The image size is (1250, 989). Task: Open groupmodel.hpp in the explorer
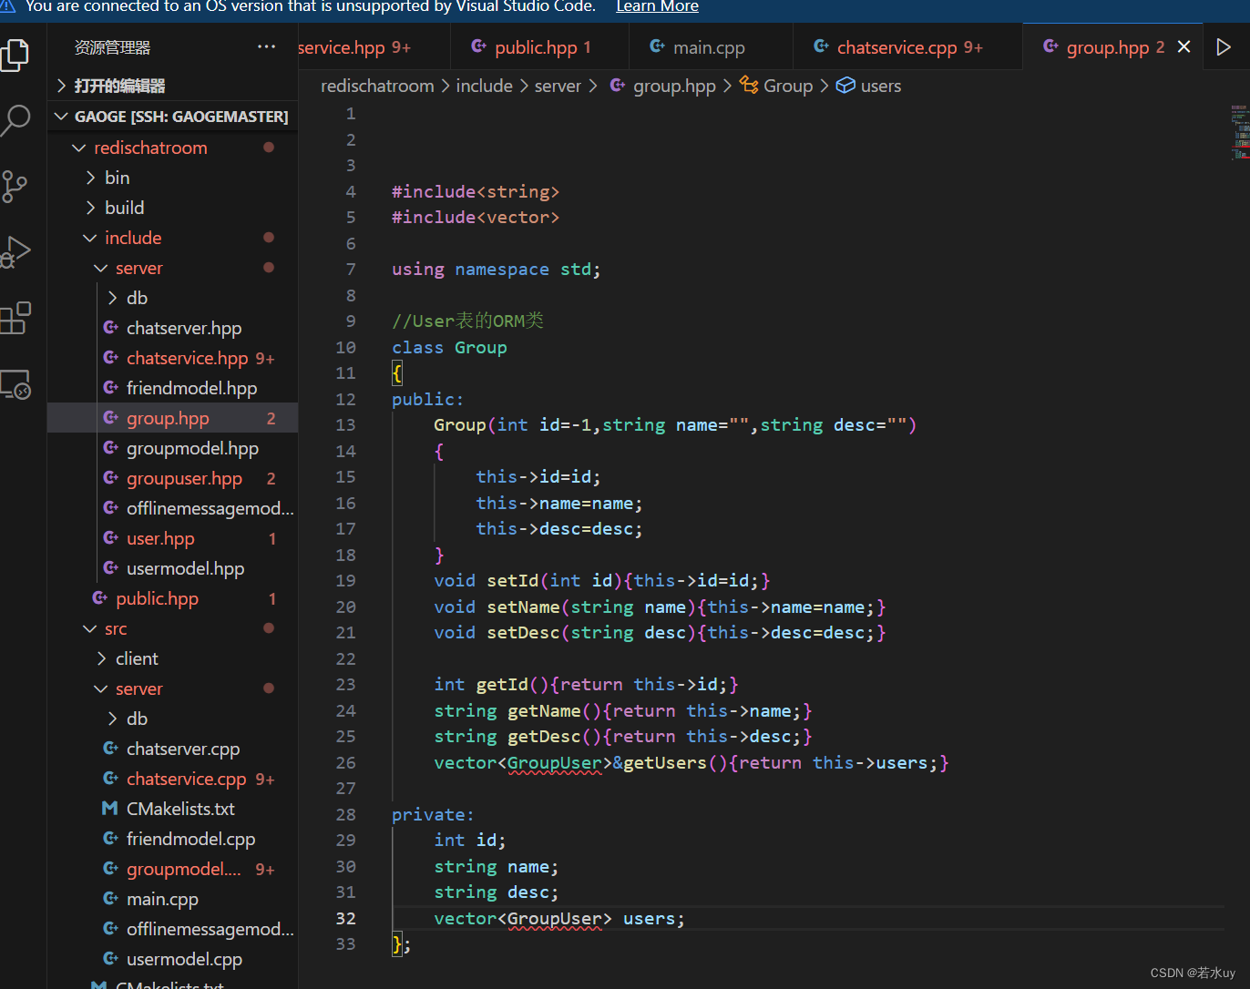point(172,448)
